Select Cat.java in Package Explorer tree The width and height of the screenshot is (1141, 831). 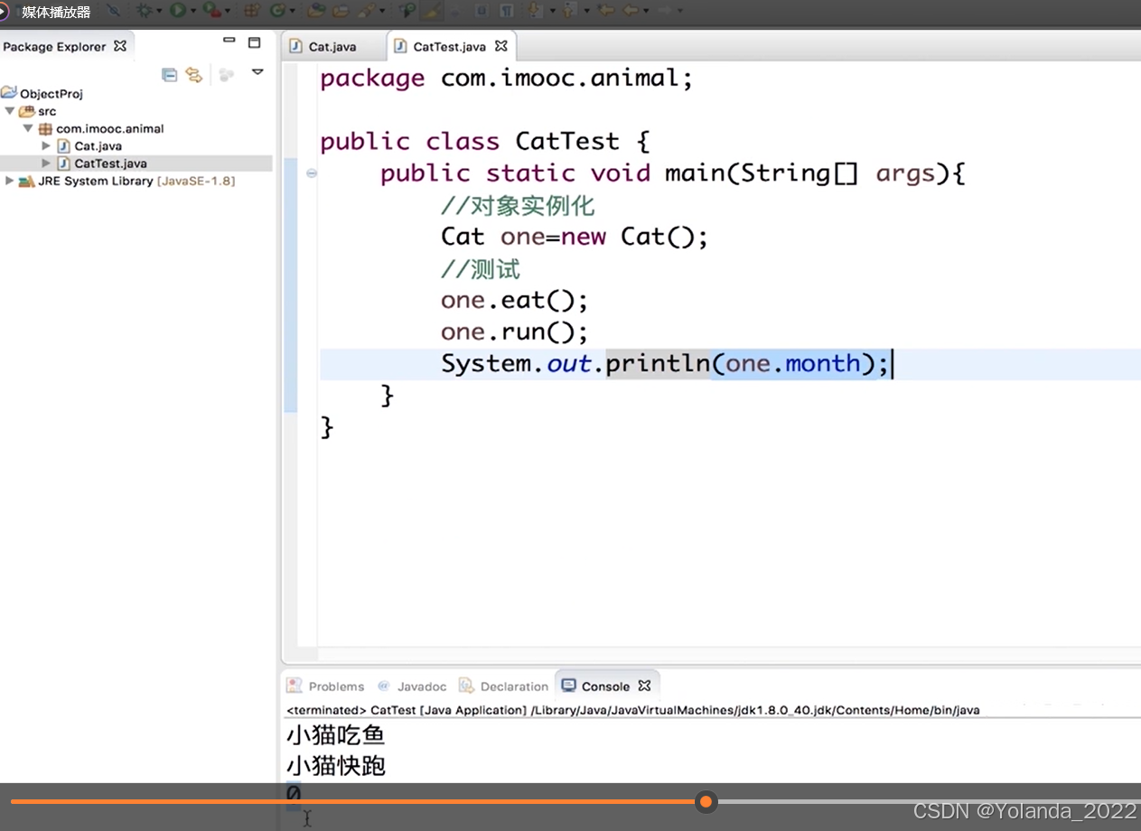click(98, 145)
